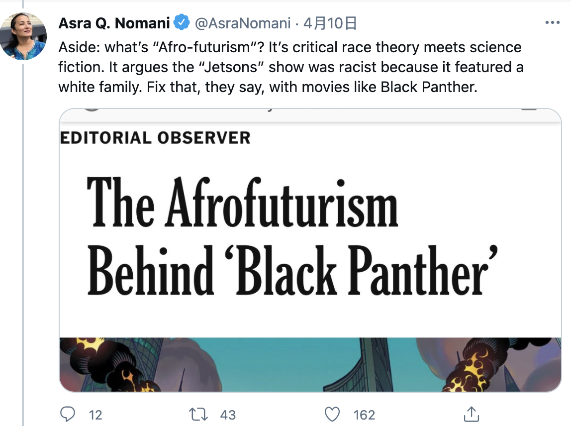571x426 pixels.
Task: Open the tweet's more options ellipsis
Action: [x=553, y=22]
